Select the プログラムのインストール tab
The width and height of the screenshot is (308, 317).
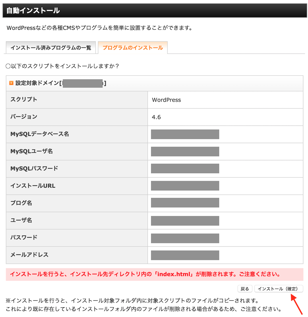pos(133,48)
